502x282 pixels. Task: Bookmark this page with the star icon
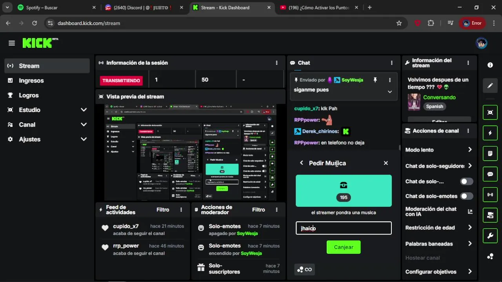pyautogui.click(x=399, y=23)
